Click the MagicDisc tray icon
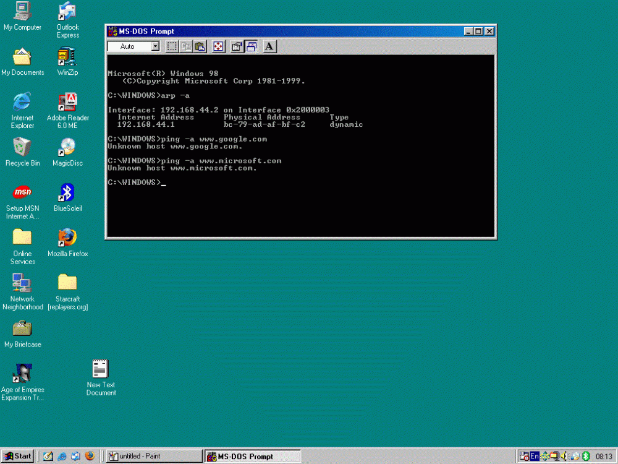The height and width of the screenshot is (464, 618). pyautogui.click(x=575, y=456)
